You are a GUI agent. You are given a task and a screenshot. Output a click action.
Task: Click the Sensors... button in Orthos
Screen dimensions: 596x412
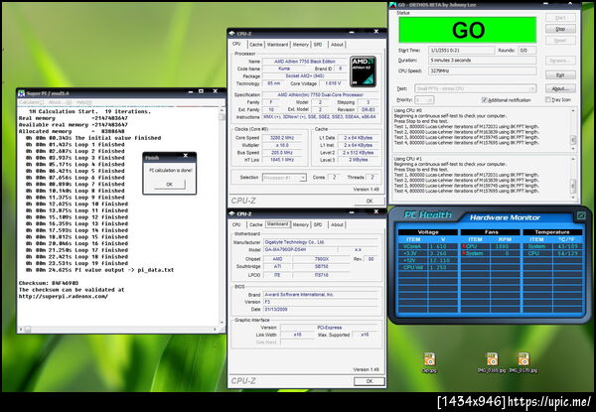(x=560, y=61)
